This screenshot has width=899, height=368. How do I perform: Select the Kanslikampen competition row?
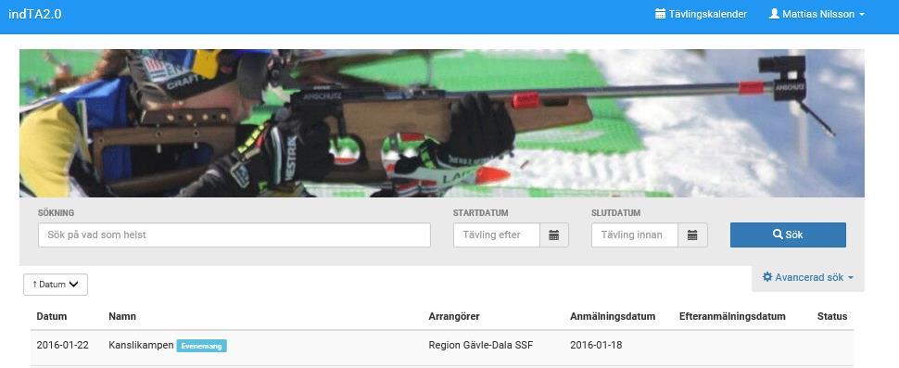pos(442,346)
